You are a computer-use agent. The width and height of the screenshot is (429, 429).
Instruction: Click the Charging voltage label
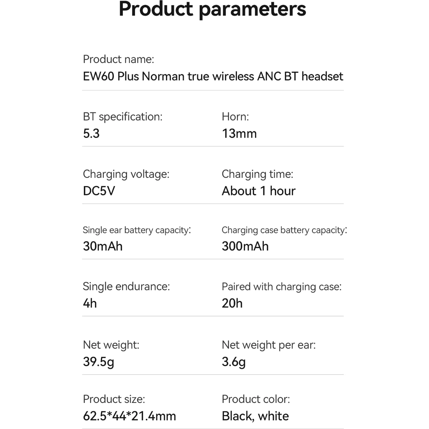click(x=126, y=174)
